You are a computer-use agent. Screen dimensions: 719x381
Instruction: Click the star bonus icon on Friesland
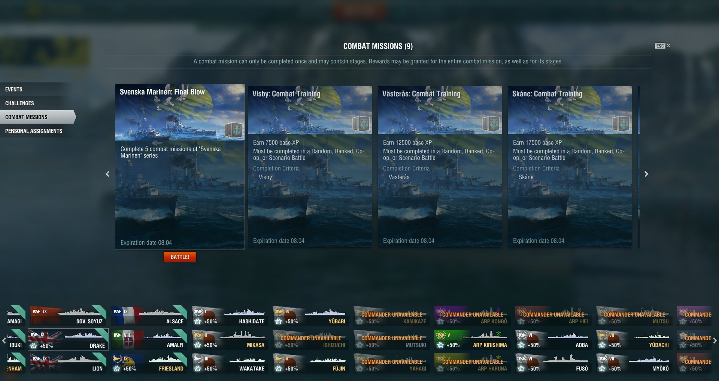(117, 369)
